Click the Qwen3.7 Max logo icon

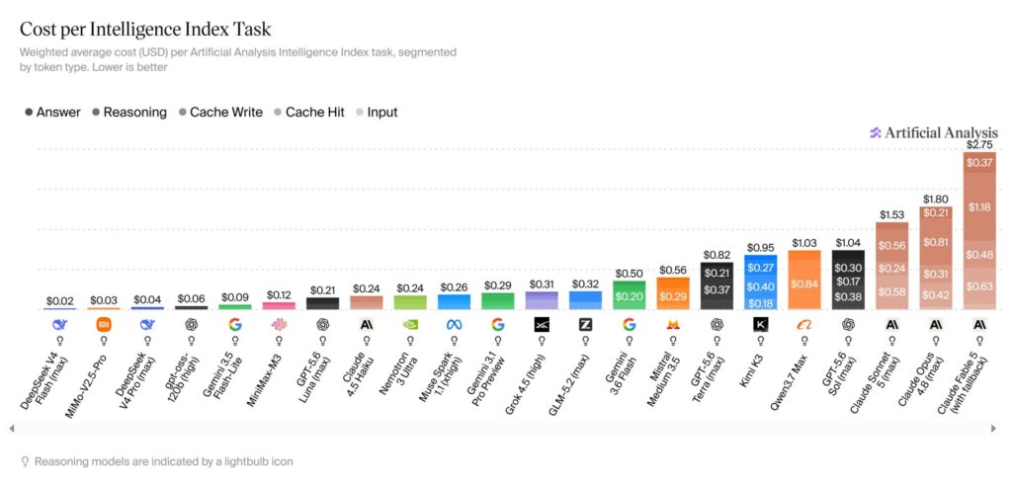(x=804, y=325)
